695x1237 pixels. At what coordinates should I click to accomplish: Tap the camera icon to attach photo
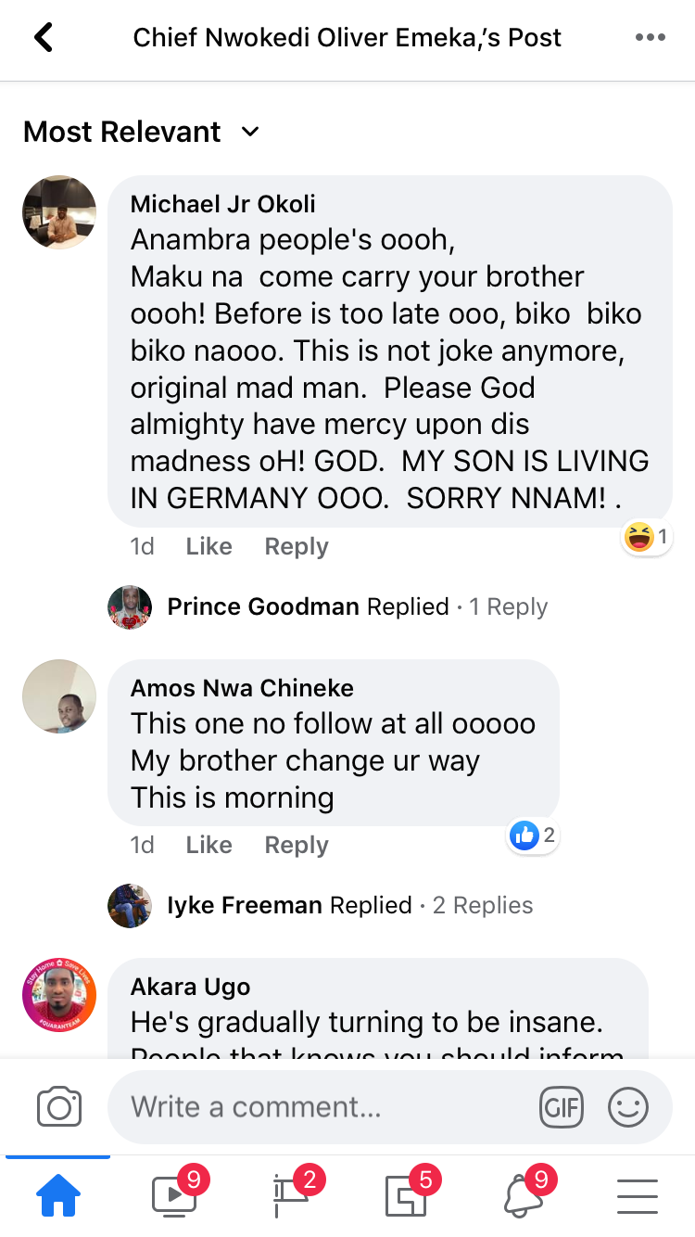[59, 1107]
